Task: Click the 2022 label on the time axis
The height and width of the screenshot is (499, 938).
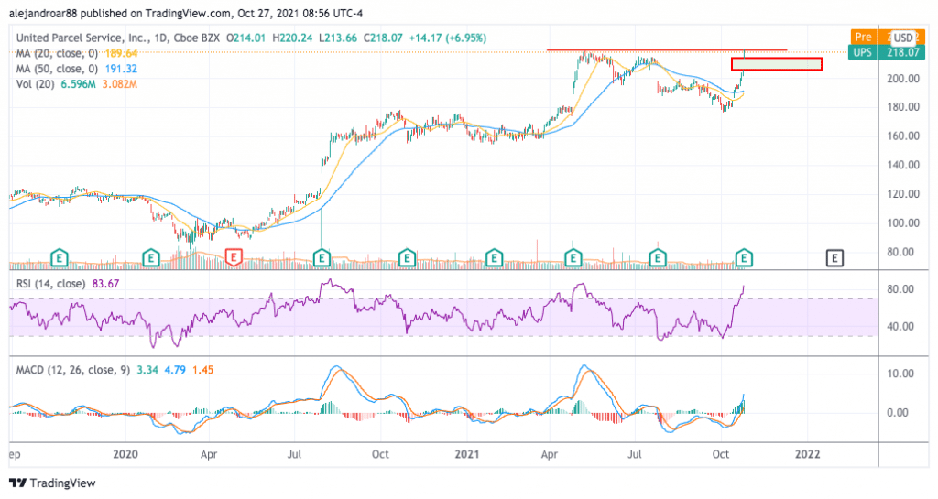Action: [x=808, y=454]
